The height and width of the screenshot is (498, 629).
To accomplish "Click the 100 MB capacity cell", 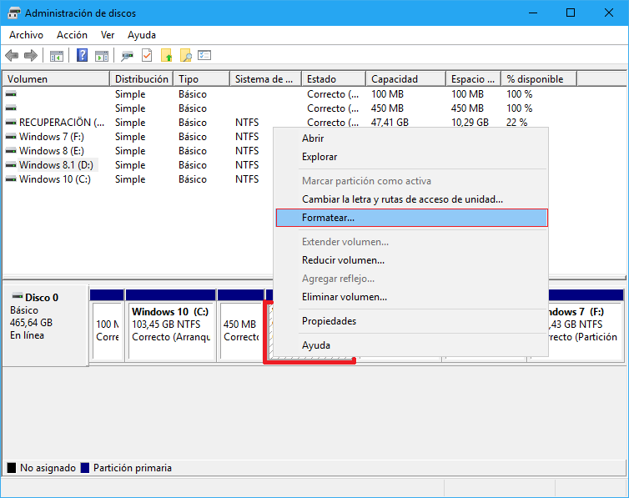I will (x=387, y=94).
